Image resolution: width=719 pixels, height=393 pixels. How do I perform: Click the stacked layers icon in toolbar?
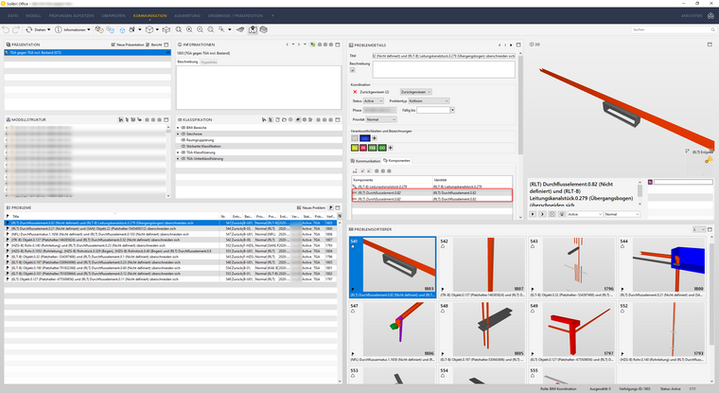(264, 30)
